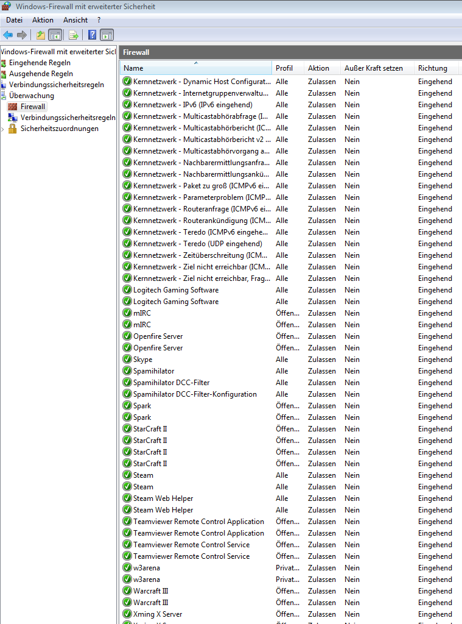Click check icon of Spamihilator DCC-Filter-Konfiguration
This screenshot has height=624, width=462.
(x=127, y=394)
